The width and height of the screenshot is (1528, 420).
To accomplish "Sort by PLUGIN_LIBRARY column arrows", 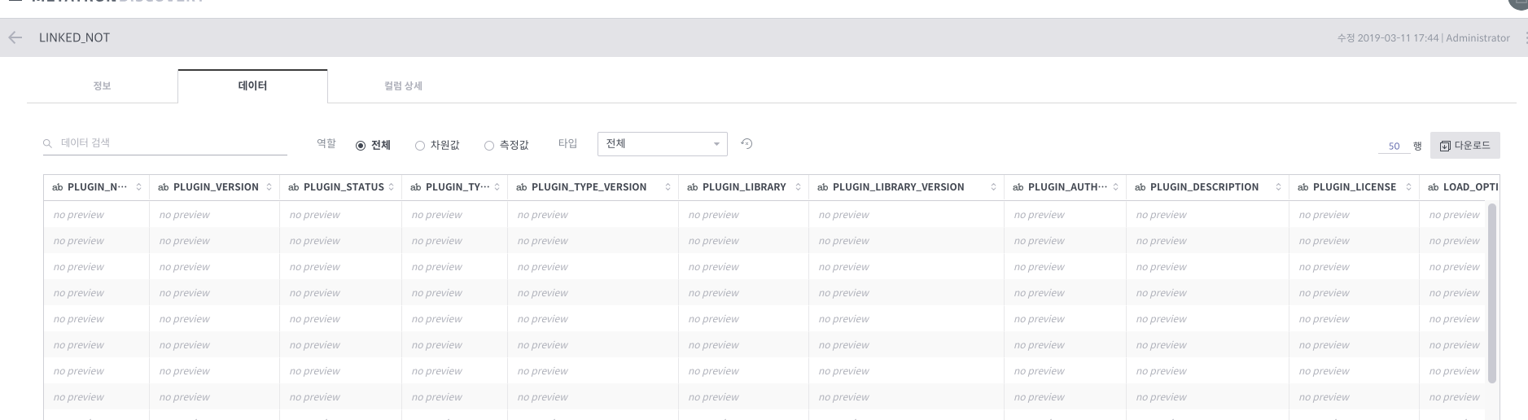I will point(798,187).
